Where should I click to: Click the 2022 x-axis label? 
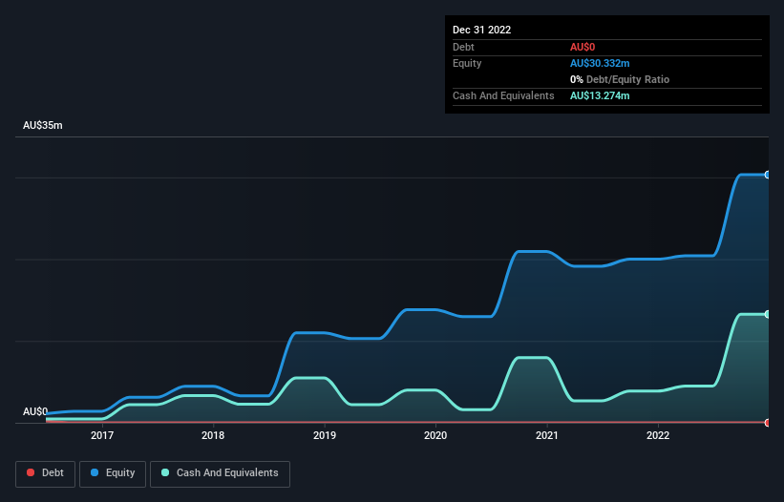pos(658,435)
